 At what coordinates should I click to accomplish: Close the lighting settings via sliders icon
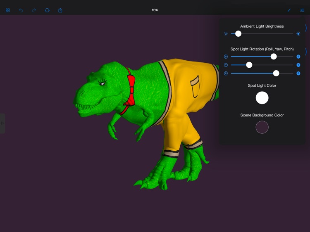[x=302, y=10]
